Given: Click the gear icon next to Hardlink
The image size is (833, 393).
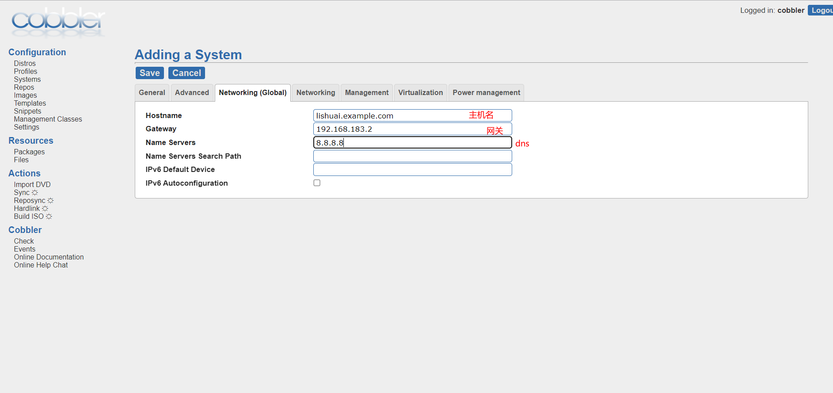Looking at the screenshot, I should point(45,209).
